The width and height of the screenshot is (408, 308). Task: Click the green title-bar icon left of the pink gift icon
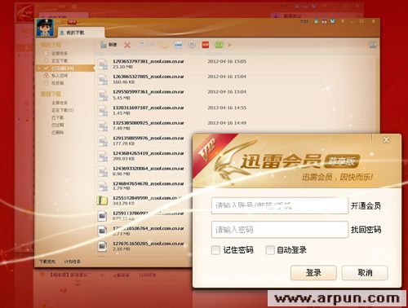point(316,21)
